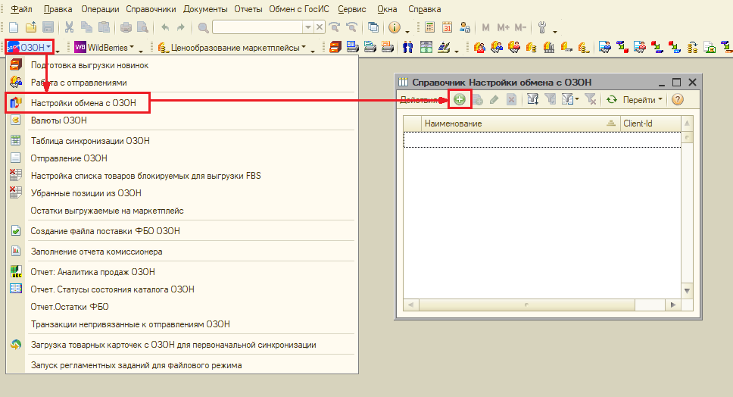Select Остатки выгружаемые на маркетплейс

182,211
